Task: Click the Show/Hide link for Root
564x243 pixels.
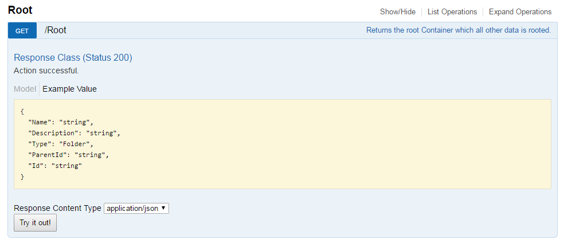Action: (x=397, y=12)
